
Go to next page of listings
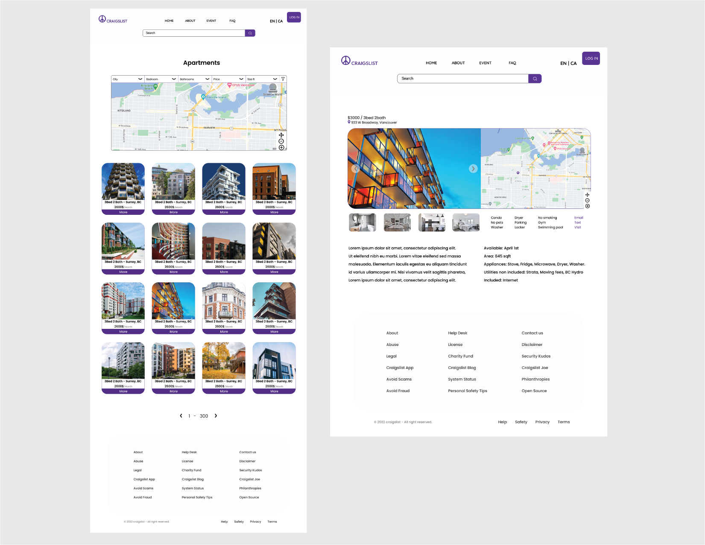(216, 416)
